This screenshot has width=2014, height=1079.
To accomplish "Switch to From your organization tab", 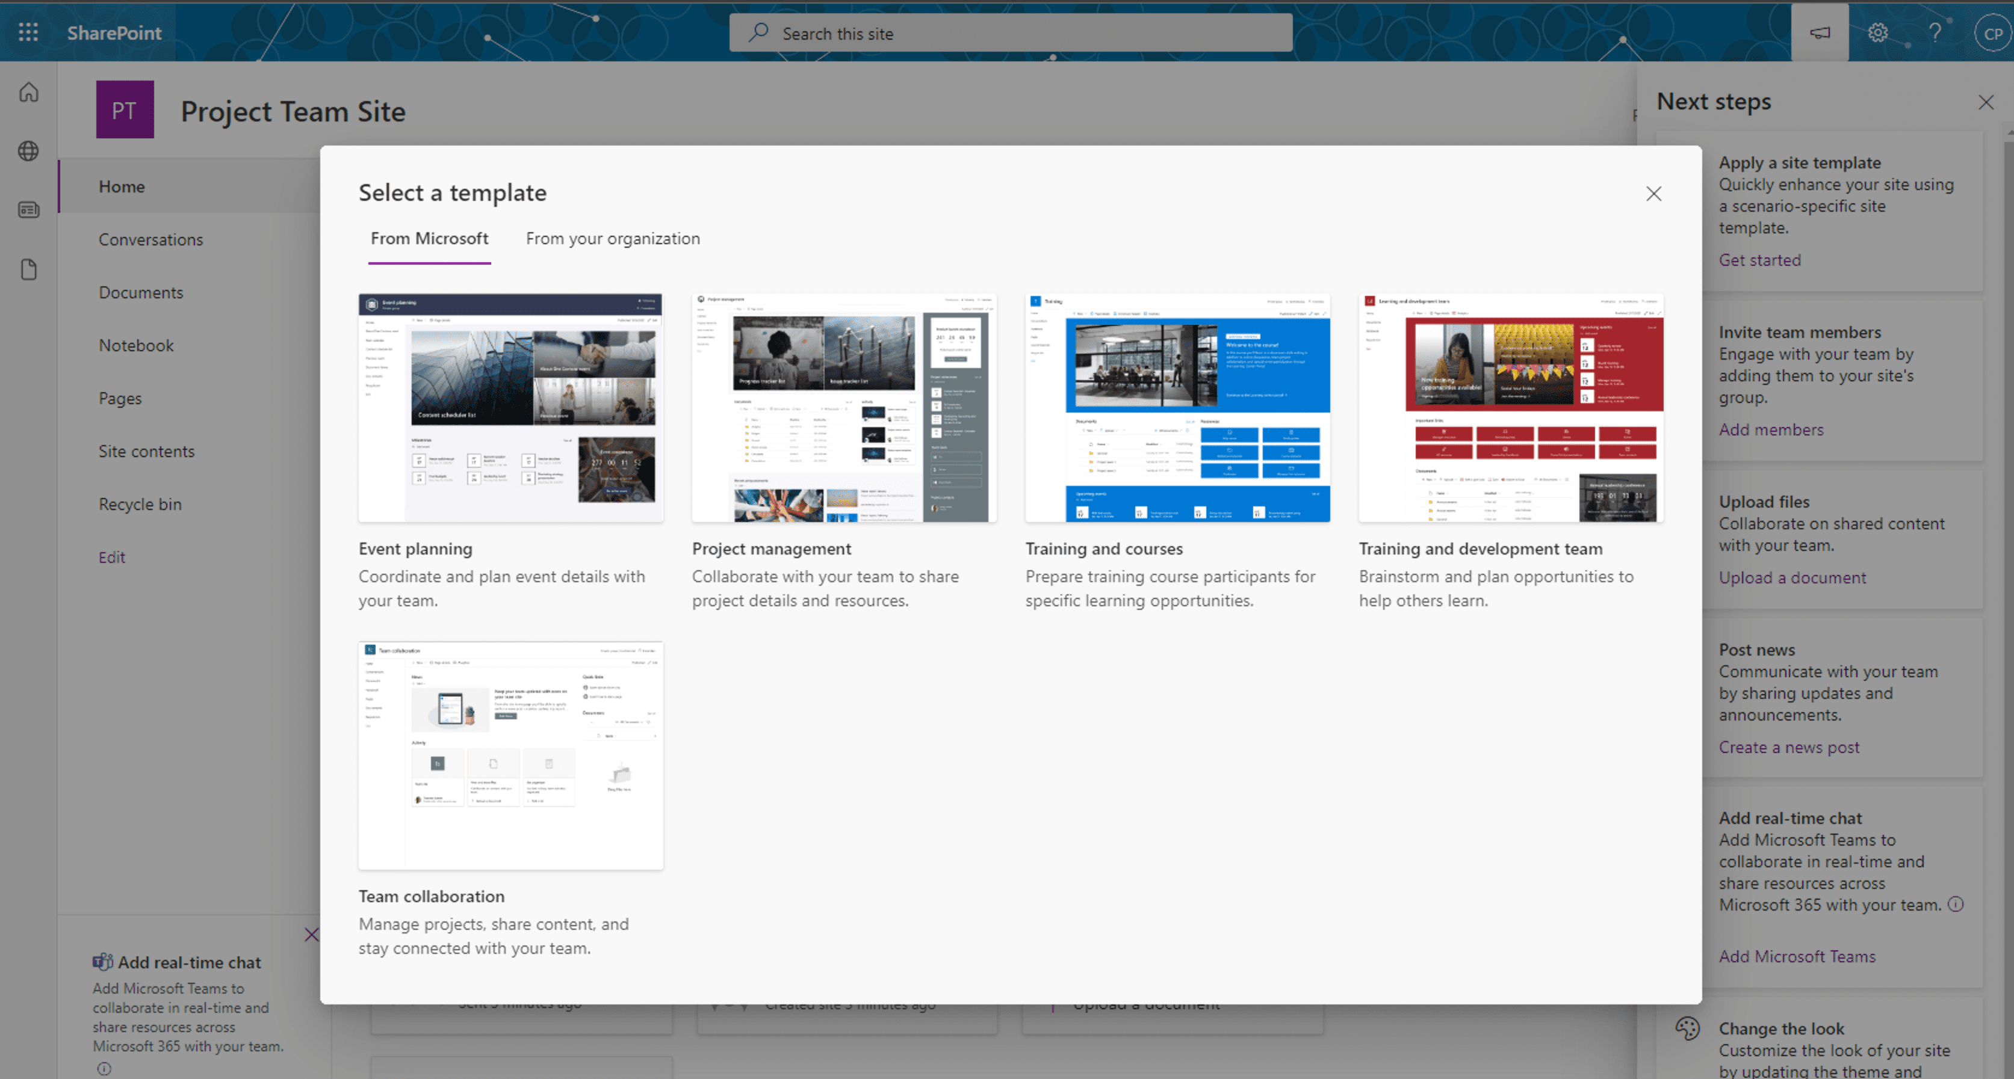I will (x=612, y=238).
